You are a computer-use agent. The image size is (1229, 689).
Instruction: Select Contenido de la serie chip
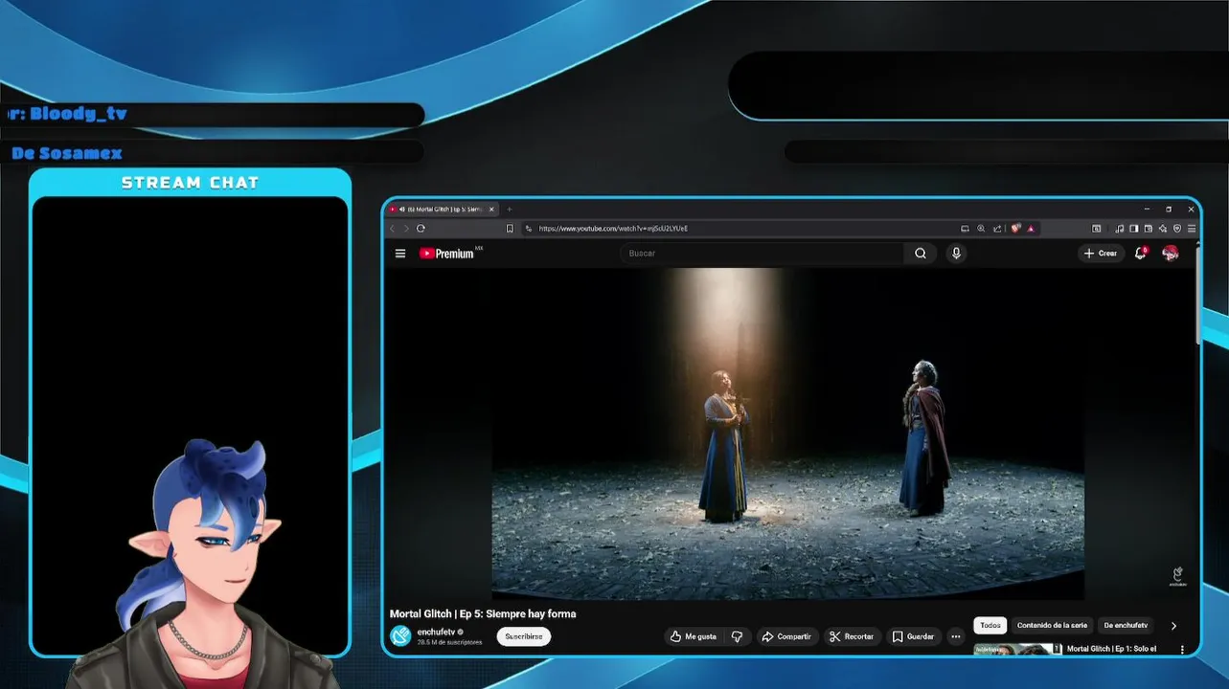[x=1052, y=625]
